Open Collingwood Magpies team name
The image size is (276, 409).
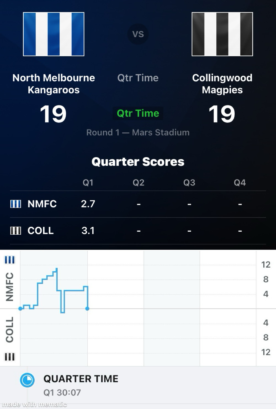click(222, 84)
